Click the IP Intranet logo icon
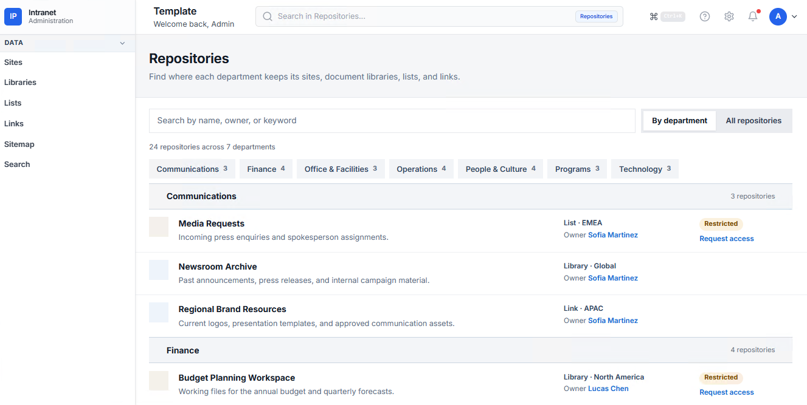The image size is (807, 405). click(13, 16)
